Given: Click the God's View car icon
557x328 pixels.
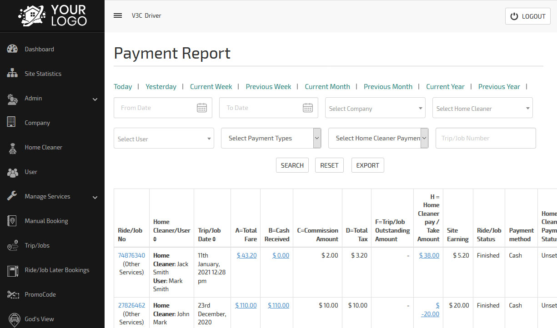Looking at the screenshot, I should 14,319.
